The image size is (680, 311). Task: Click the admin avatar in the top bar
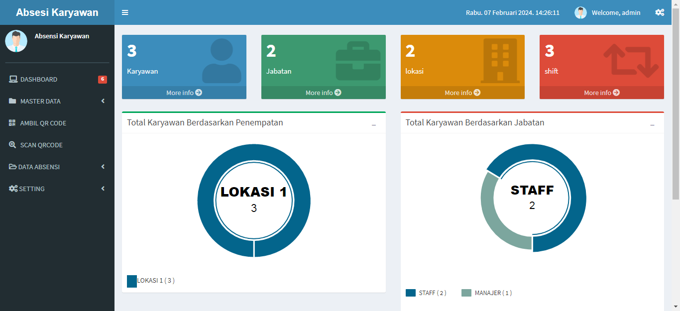[580, 12]
